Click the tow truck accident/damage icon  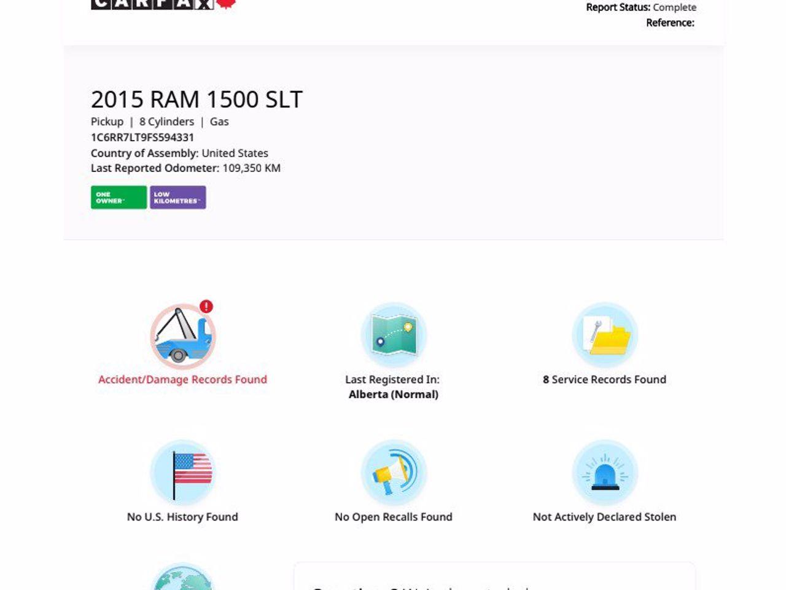pos(182,336)
